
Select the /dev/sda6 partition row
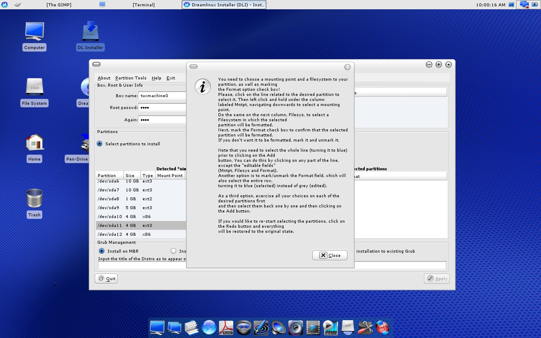141,181
